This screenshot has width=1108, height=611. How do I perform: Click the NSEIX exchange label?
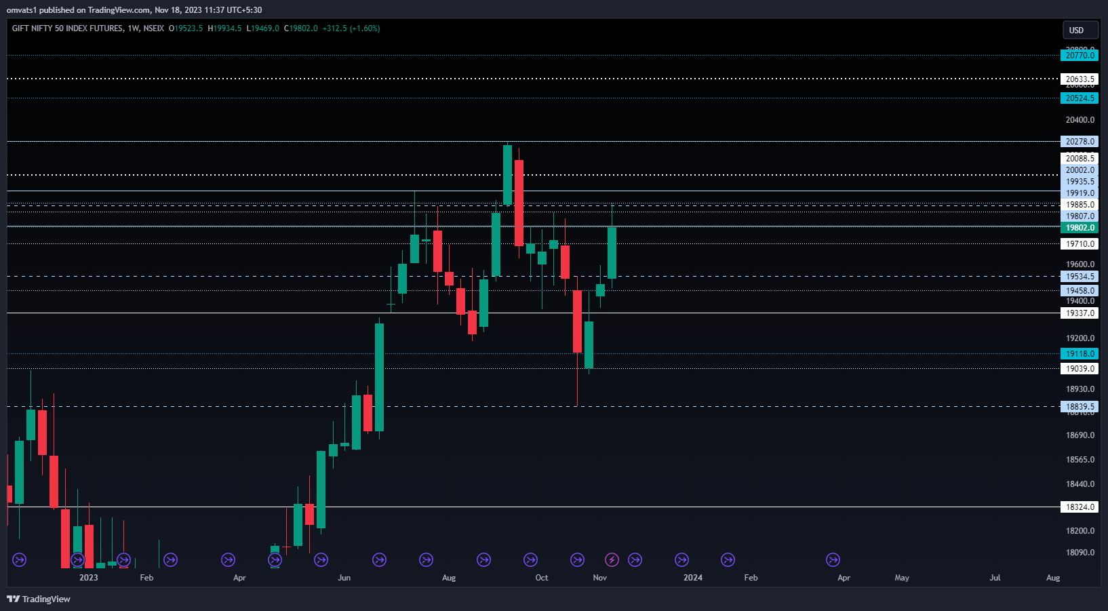point(153,28)
